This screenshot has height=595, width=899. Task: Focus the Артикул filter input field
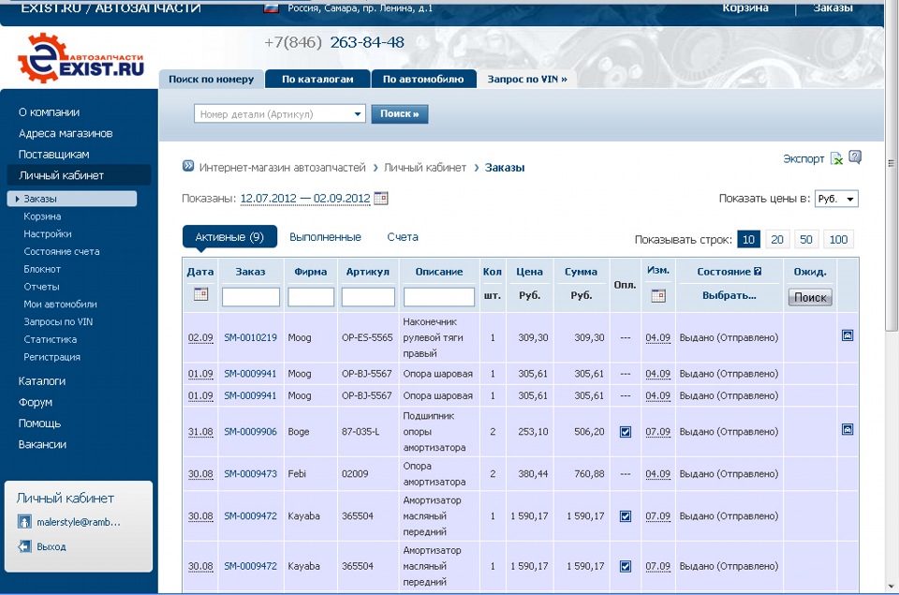point(368,297)
